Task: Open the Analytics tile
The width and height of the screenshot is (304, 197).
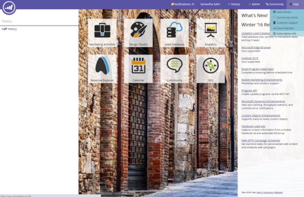Action: point(211,33)
